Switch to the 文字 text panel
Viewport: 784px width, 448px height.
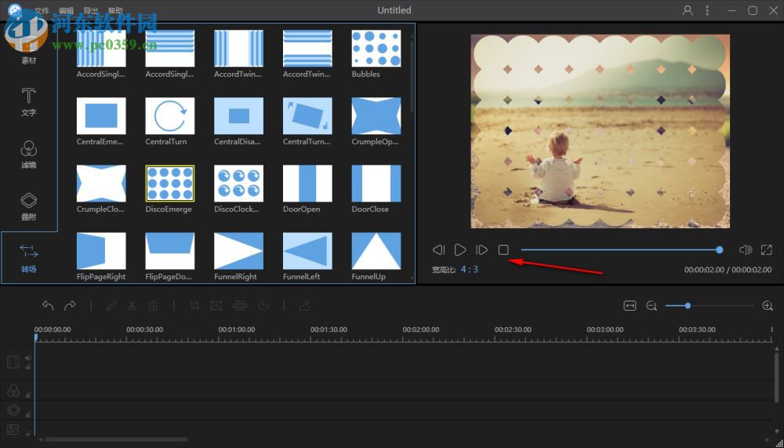(28, 102)
